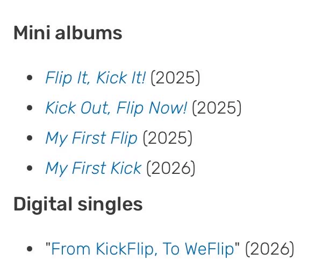This screenshot has width=309, height=267.
Task: Click the bullet before From KickFlip, To WeFlip
Action: pyautogui.click(x=30, y=249)
